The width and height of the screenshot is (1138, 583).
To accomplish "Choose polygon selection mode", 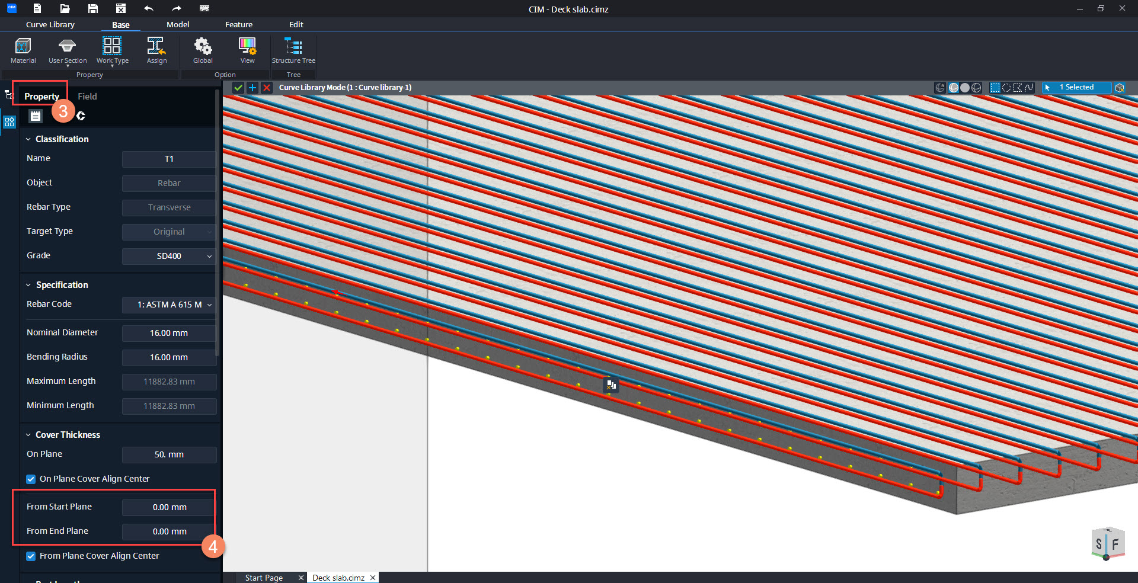I will point(1018,88).
